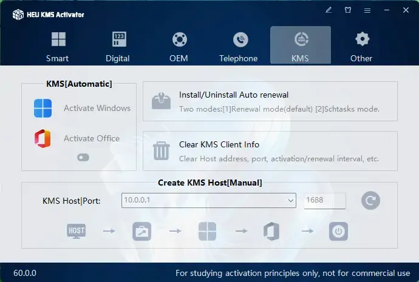419x282 pixels.
Task: Select the KMS tab
Action: (x=301, y=45)
